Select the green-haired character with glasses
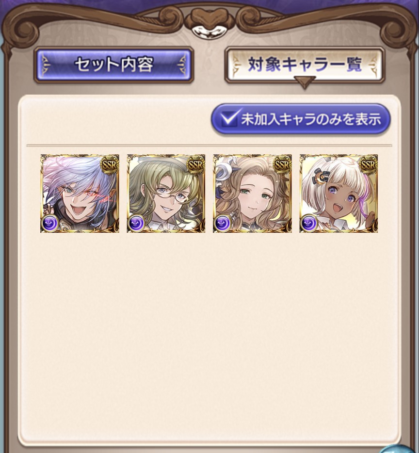The image size is (419, 453). pos(166,193)
